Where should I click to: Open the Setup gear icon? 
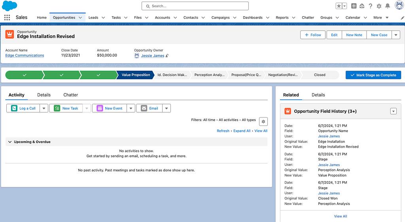coord(379,6)
